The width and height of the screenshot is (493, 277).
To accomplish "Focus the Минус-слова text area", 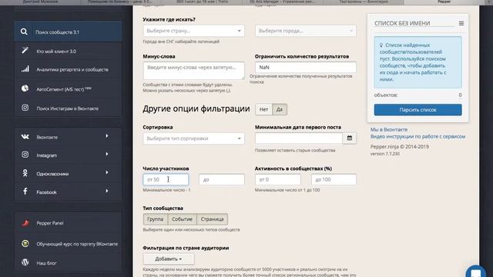I will (x=193, y=70).
